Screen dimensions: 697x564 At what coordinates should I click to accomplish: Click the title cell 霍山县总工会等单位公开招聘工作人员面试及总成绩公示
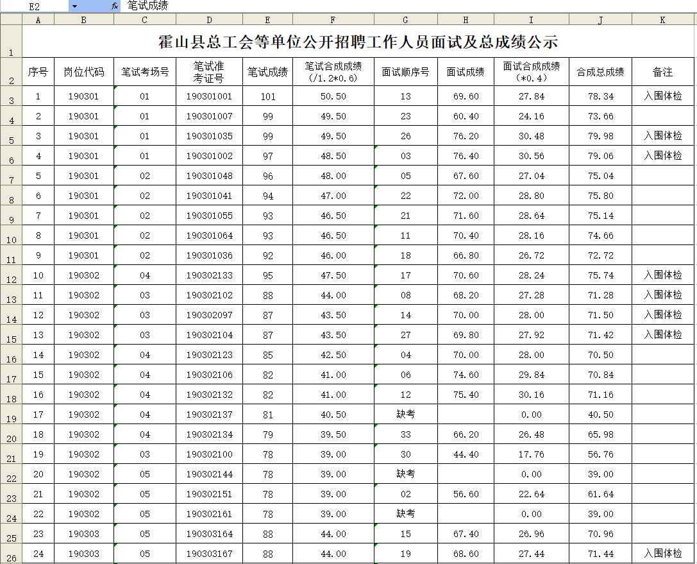[x=358, y=41]
